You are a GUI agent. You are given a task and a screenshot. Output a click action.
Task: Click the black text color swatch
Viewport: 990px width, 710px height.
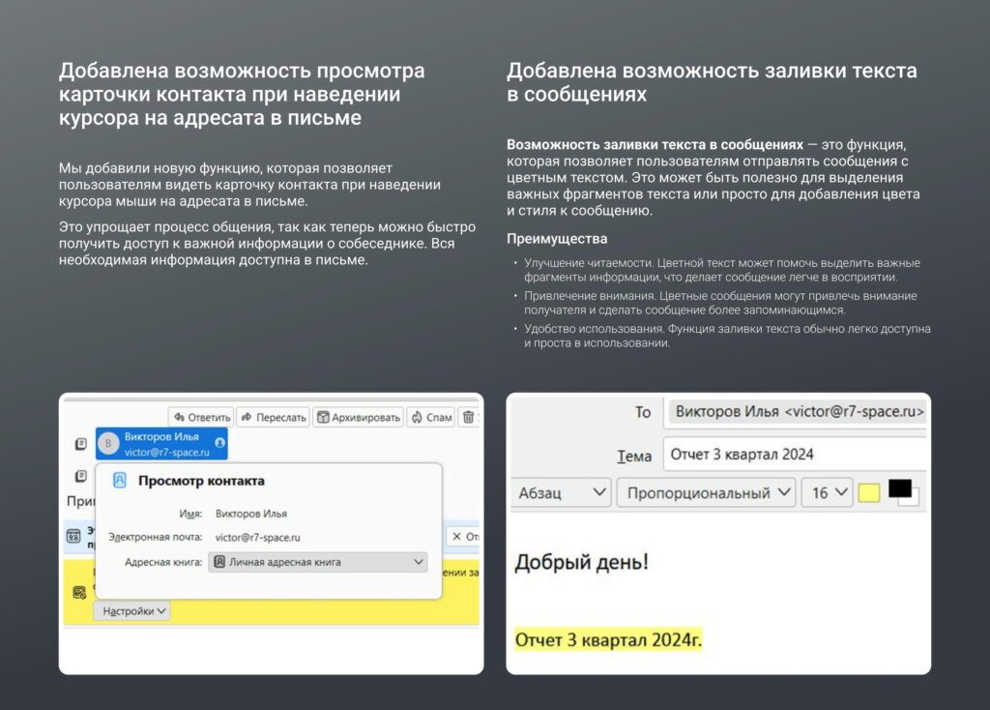tap(899, 488)
